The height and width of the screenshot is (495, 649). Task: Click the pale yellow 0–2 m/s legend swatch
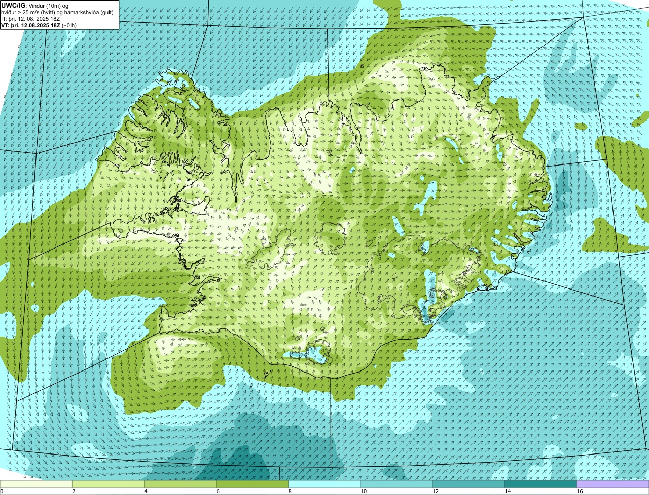[x=36, y=484]
